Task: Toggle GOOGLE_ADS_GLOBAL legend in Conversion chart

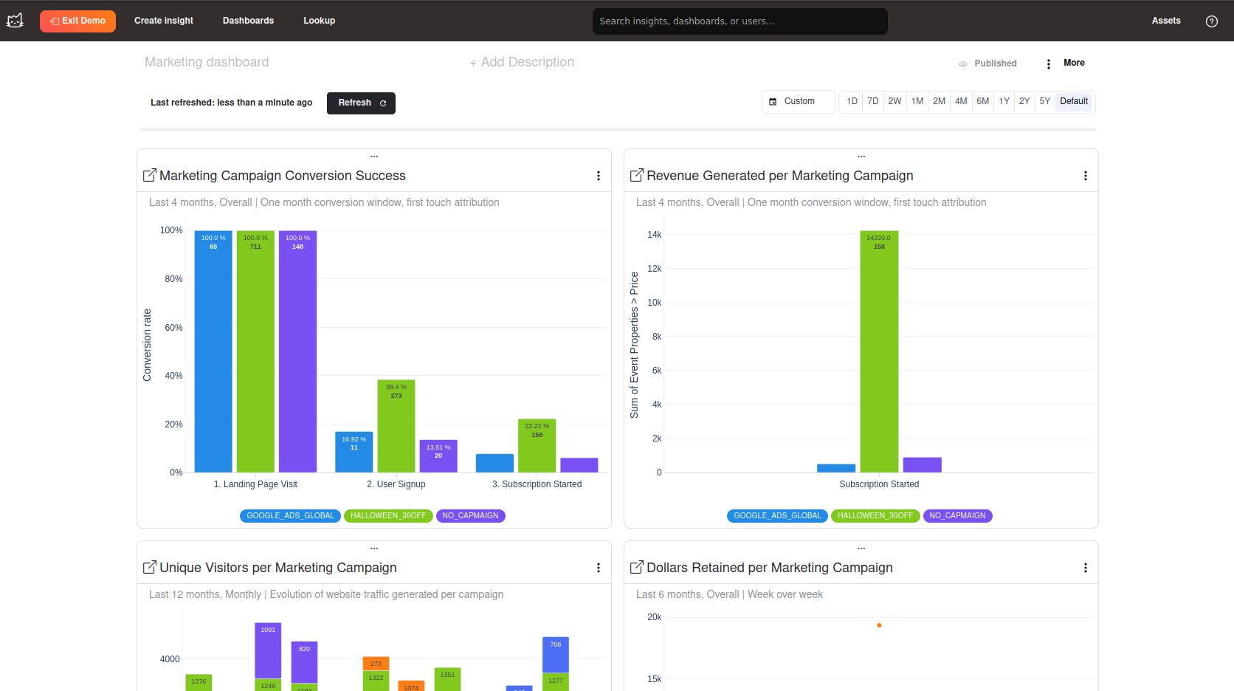Action: click(290, 516)
